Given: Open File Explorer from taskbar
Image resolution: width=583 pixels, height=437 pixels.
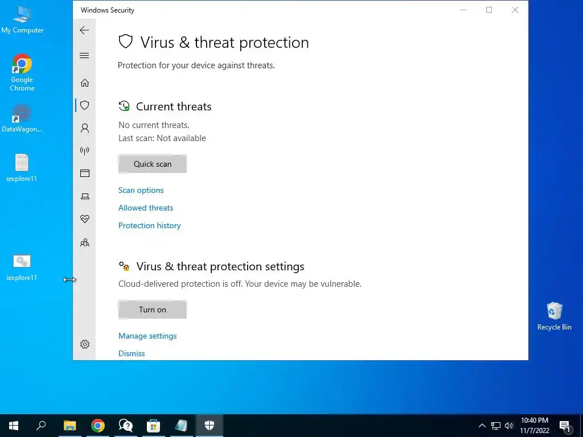Looking at the screenshot, I should coord(69,426).
